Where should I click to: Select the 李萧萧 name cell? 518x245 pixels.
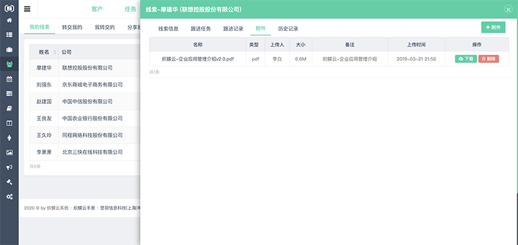click(44, 152)
